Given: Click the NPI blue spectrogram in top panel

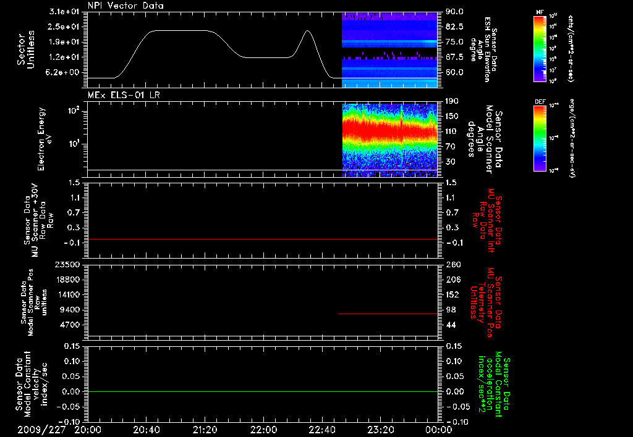Looking at the screenshot, I should [x=390, y=50].
